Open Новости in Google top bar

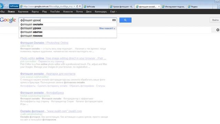click(68, 12)
